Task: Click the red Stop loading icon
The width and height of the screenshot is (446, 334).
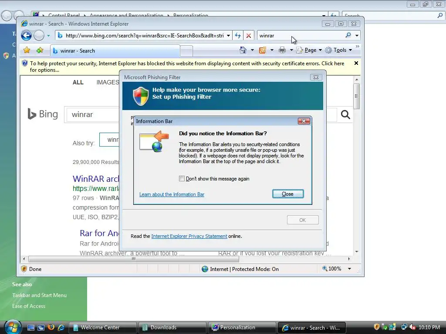Action: (x=249, y=36)
